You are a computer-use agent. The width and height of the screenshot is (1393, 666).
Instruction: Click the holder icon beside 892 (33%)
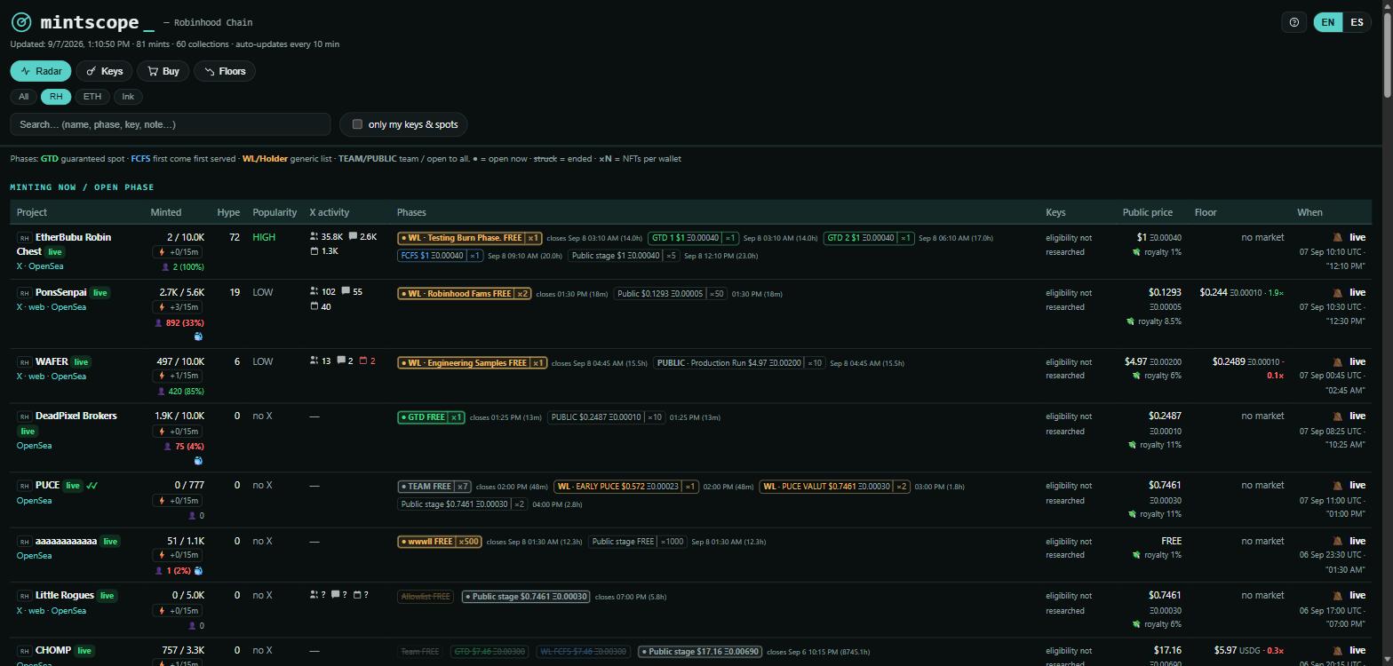click(x=159, y=322)
